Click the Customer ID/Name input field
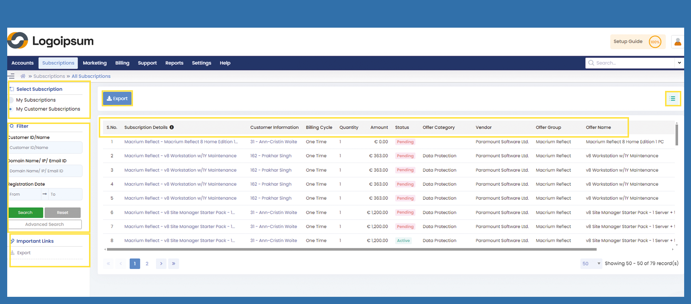The height and width of the screenshot is (304, 691). 45,148
